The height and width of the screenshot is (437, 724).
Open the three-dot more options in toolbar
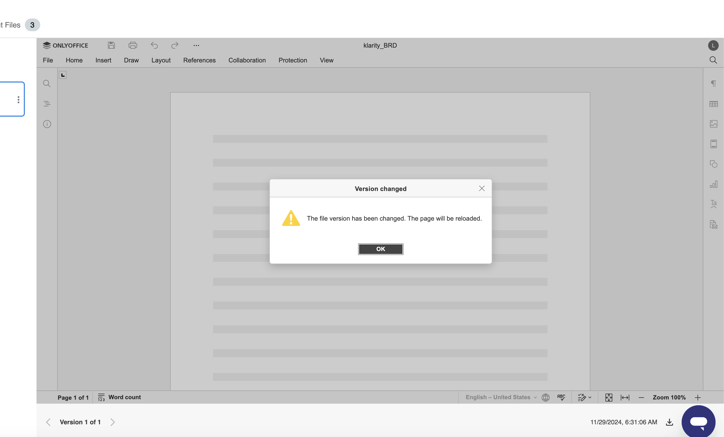tap(196, 45)
